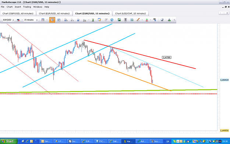
Task: Select the green horizontal support line
Action: [x=109, y=91]
